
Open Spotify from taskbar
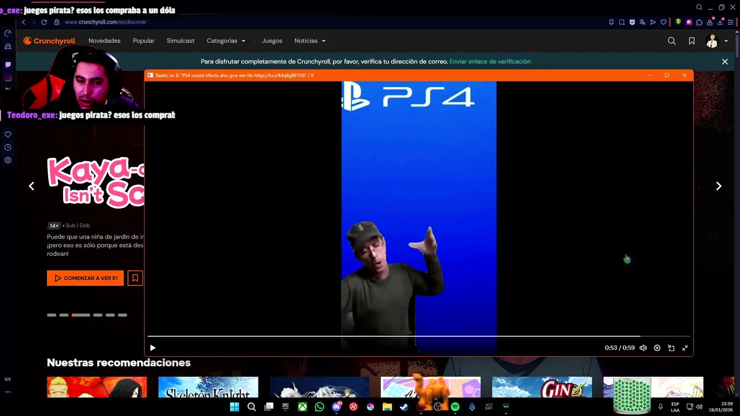pos(455,407)
